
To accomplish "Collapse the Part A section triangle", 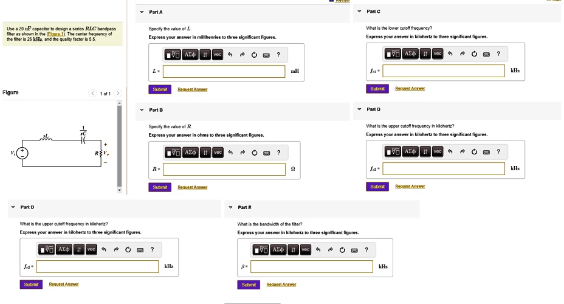I will coord(142,12).
